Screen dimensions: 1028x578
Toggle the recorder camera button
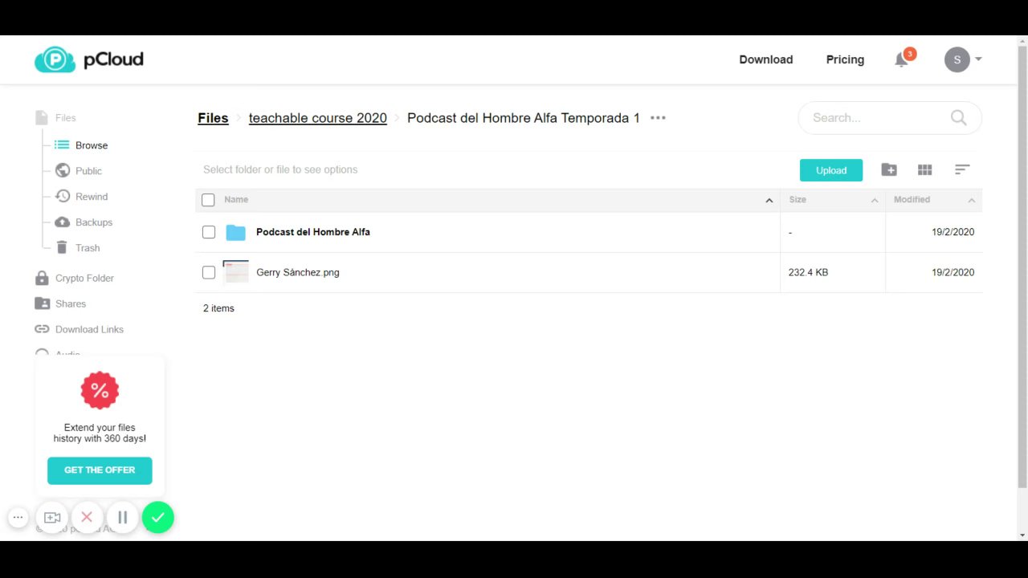[x=52, y=518]
